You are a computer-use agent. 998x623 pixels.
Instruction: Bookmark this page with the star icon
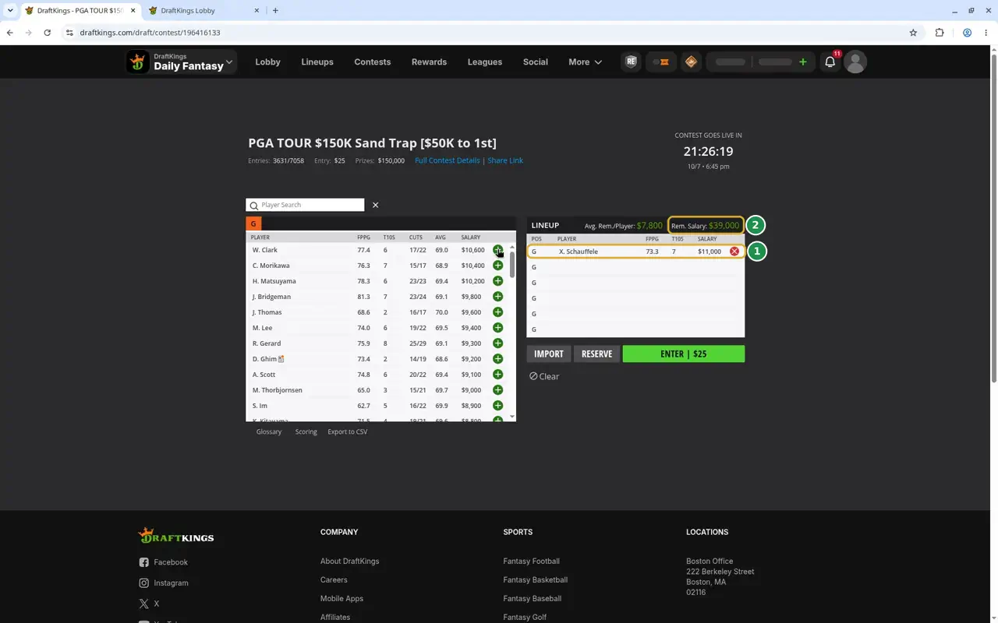[913, 33]
